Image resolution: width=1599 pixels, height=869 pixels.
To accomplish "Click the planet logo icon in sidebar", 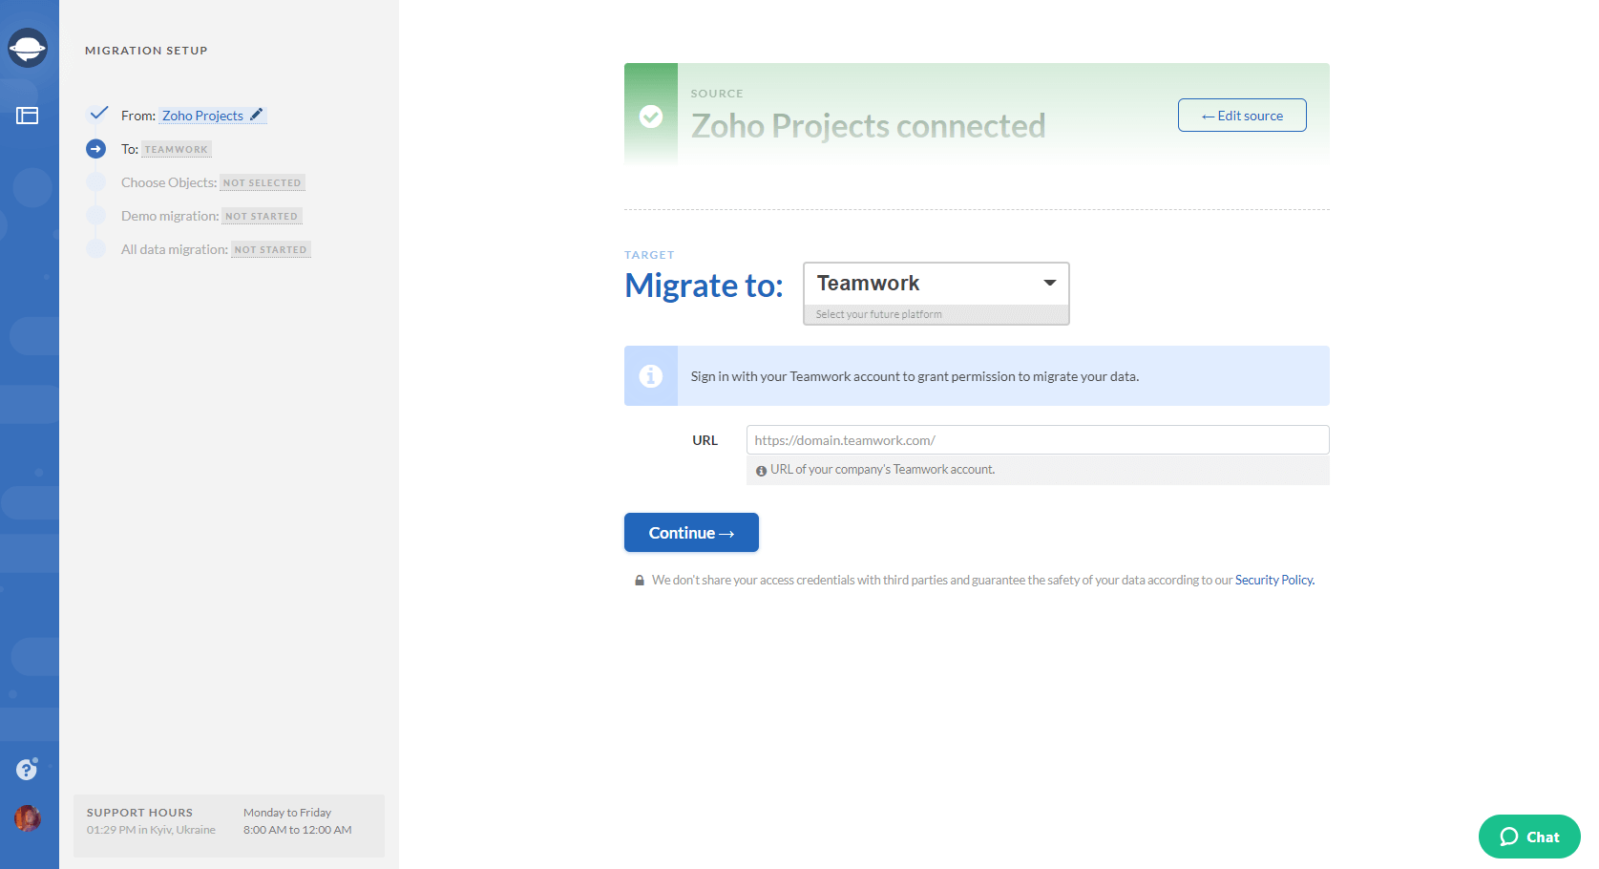I will click(x=28, y=48).
